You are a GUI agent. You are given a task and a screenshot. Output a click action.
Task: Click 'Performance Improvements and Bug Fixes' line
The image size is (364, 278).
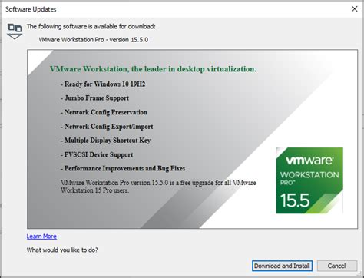123,168
